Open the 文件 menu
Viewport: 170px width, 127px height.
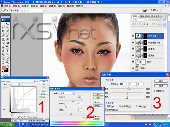click(7, 6)
